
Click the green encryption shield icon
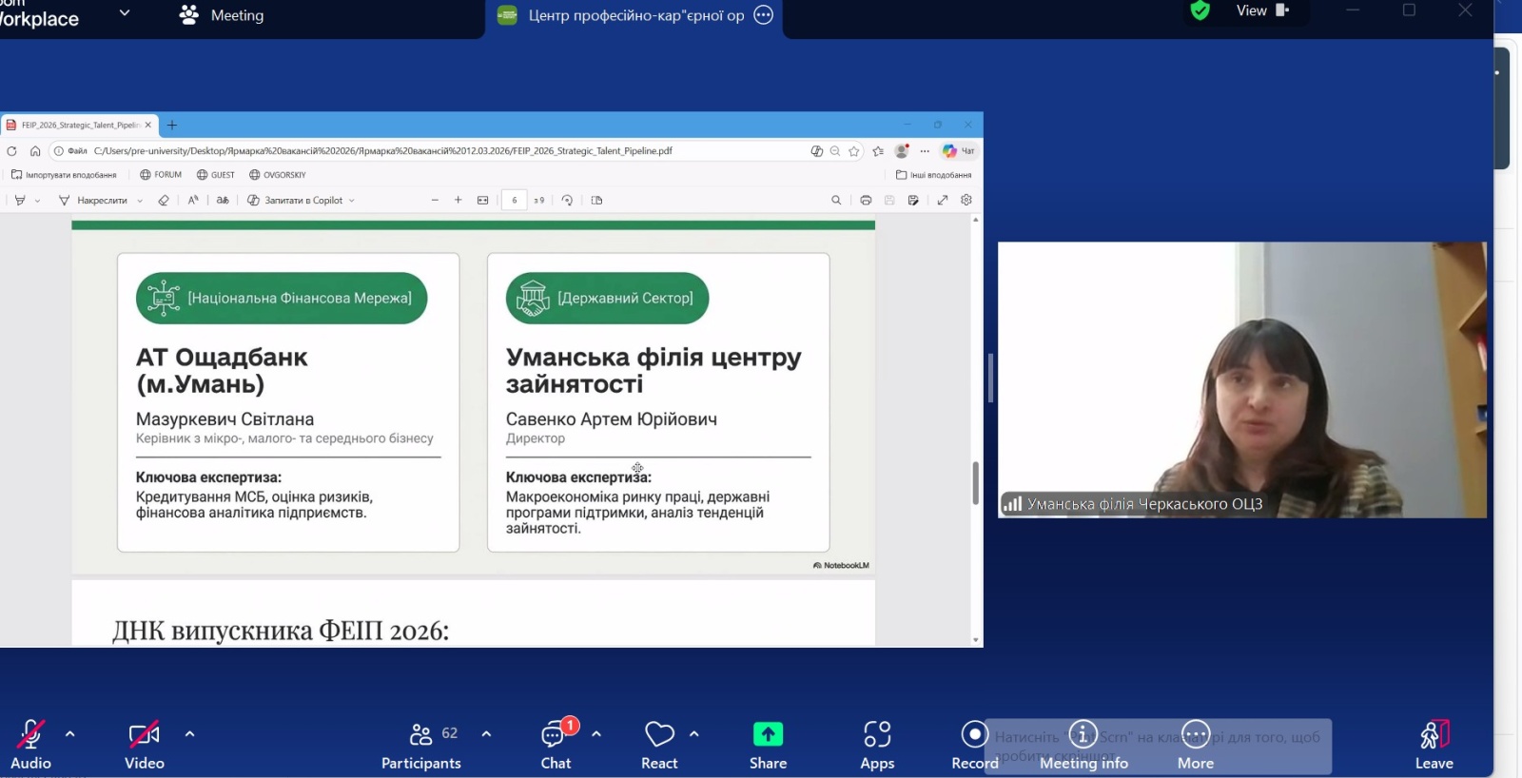click(1200, 11)
